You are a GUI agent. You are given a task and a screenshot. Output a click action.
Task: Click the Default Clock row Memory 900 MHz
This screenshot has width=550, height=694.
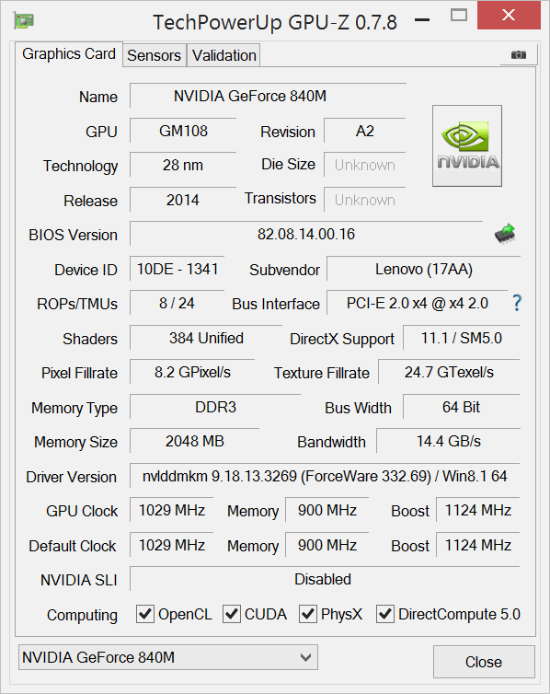tap(327, 545)
